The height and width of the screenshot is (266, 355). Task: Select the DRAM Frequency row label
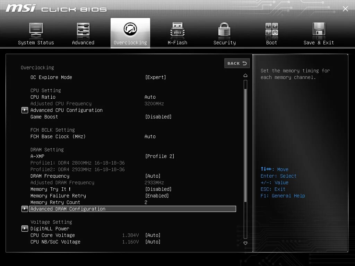point(50,176)
